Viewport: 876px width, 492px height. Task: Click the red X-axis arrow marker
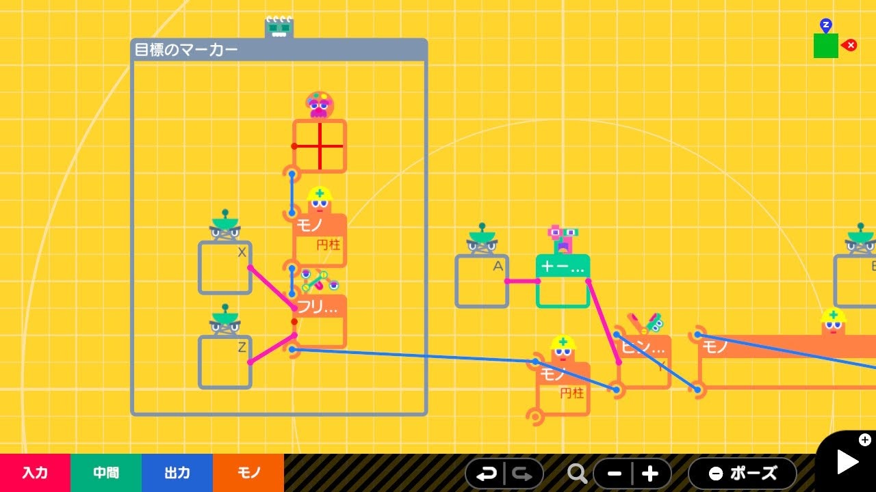coord(849,45)
